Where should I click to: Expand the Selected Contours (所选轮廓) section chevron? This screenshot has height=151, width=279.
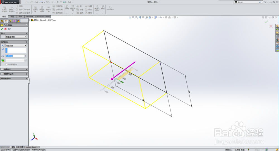(x=26, y=79)
